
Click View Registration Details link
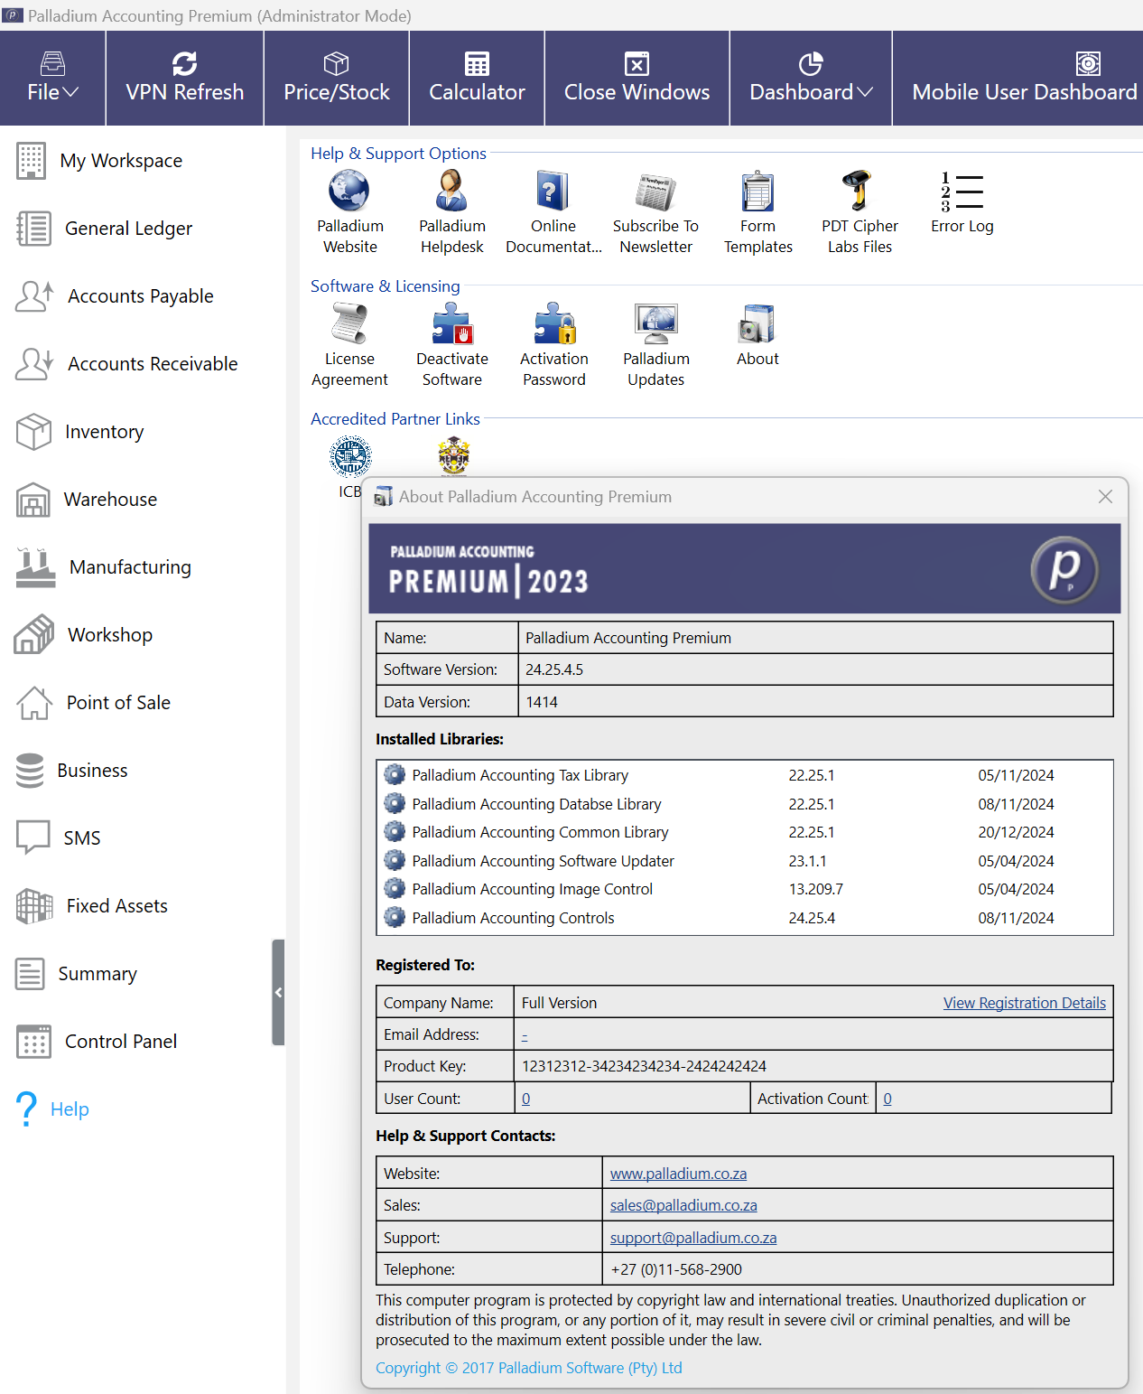[x=1025, y=1003]
